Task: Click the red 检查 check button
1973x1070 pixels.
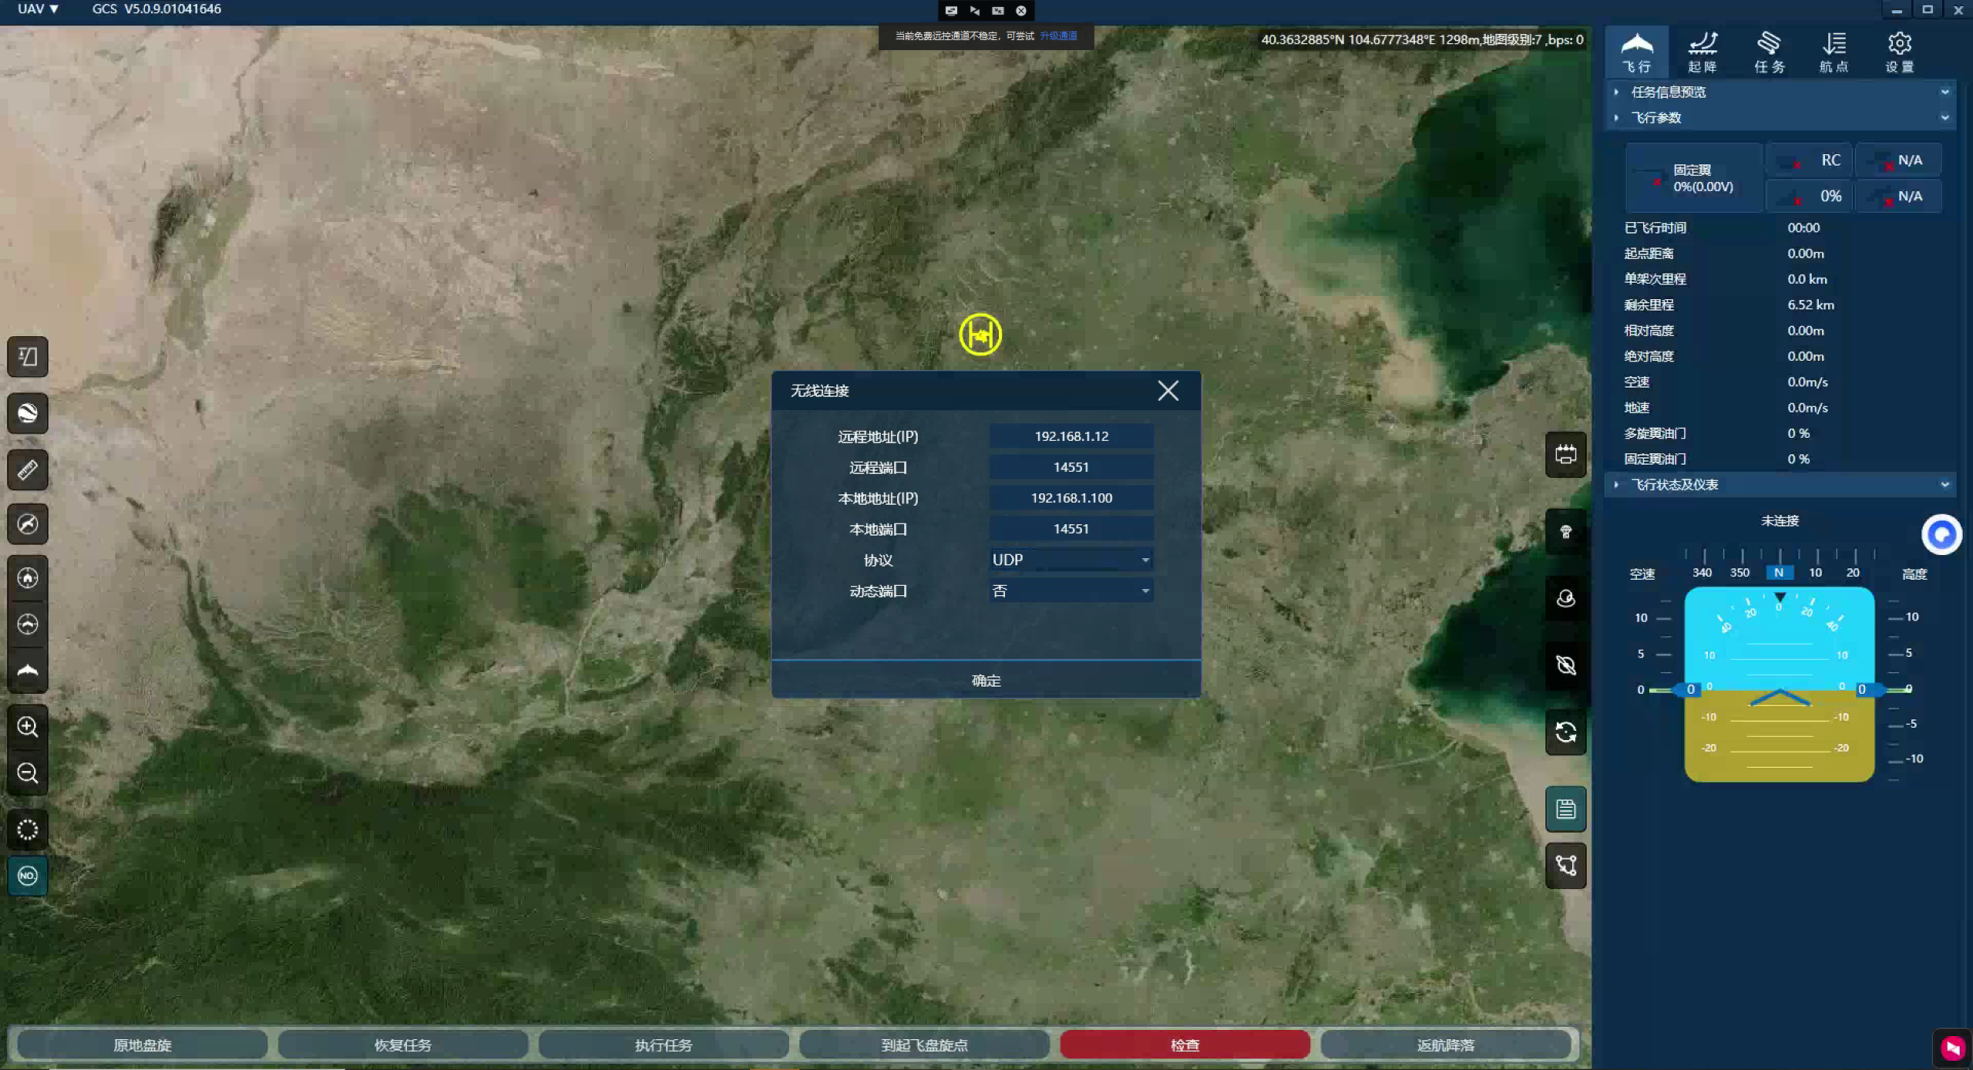Action: point(1185,1045)
